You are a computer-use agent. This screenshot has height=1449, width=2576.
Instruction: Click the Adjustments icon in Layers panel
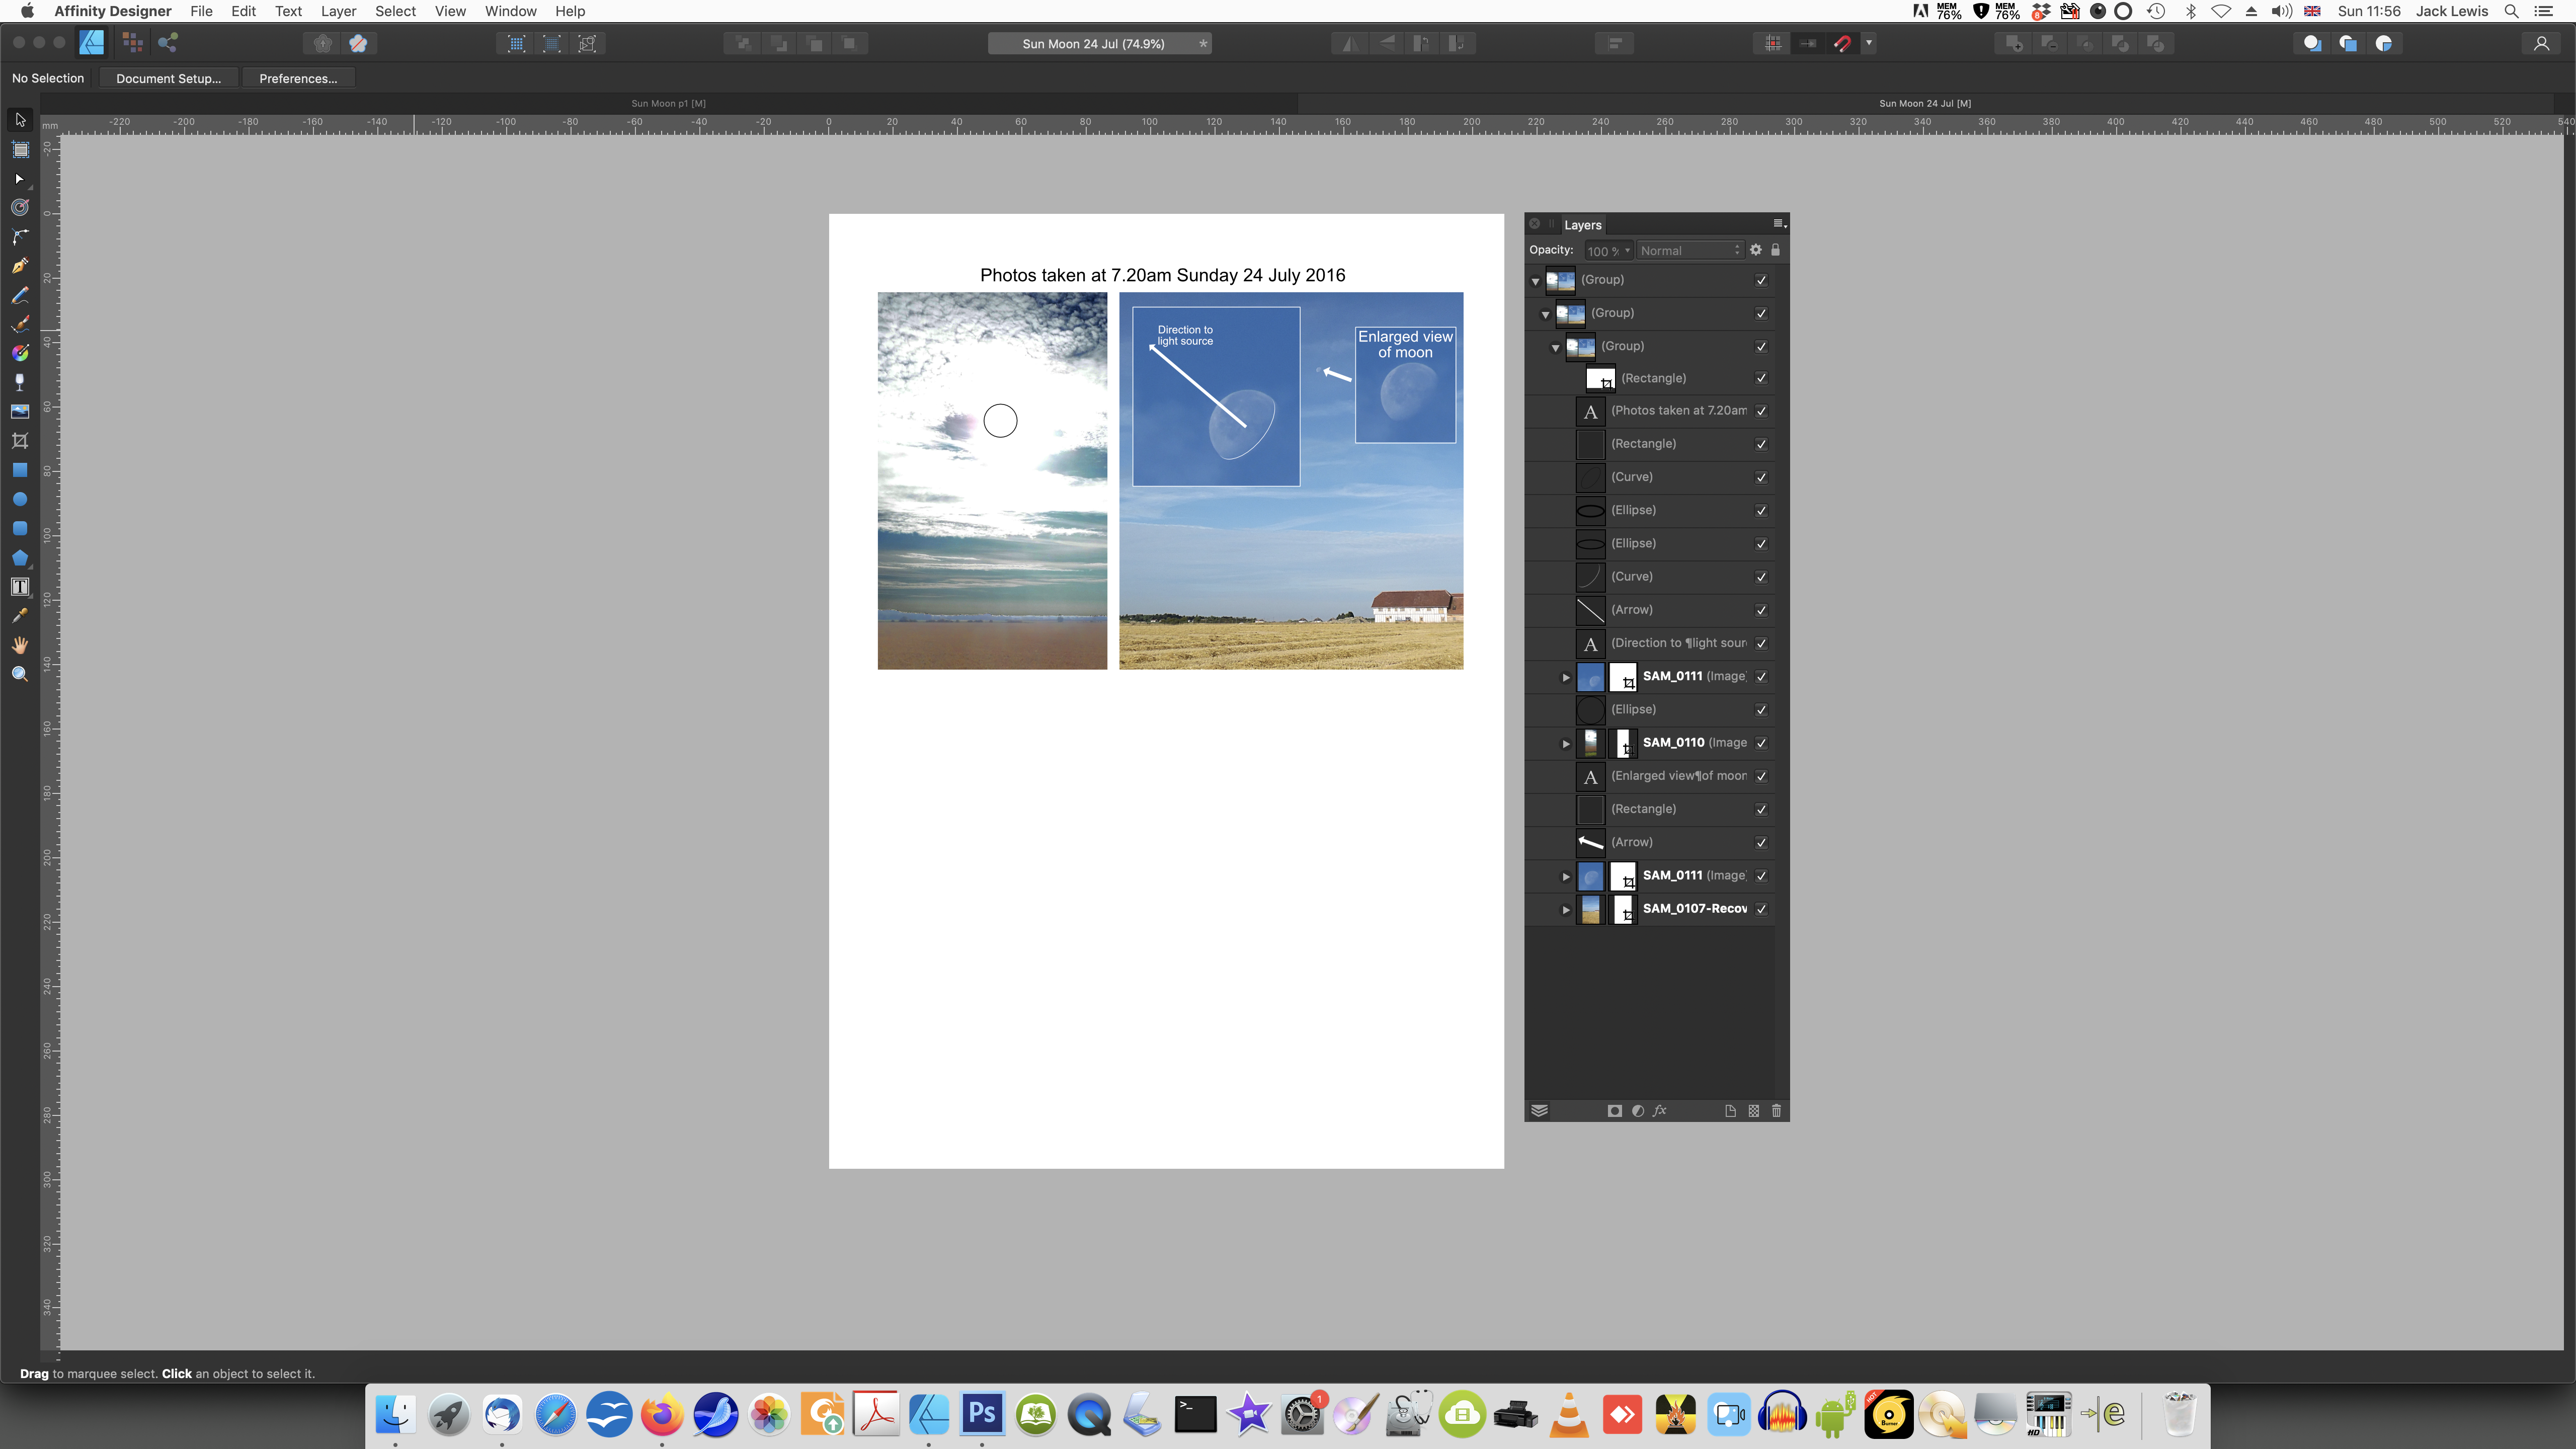(x=1638, y=1111)
